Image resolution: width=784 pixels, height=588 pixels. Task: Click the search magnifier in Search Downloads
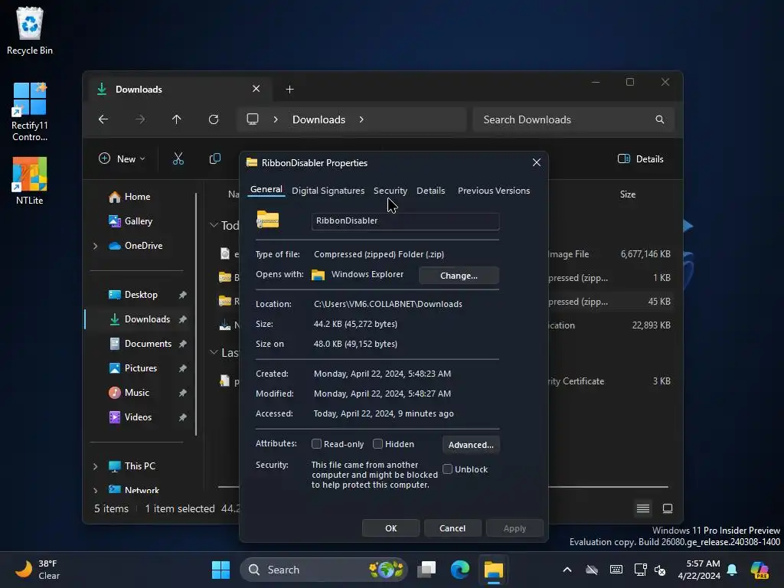660,119
